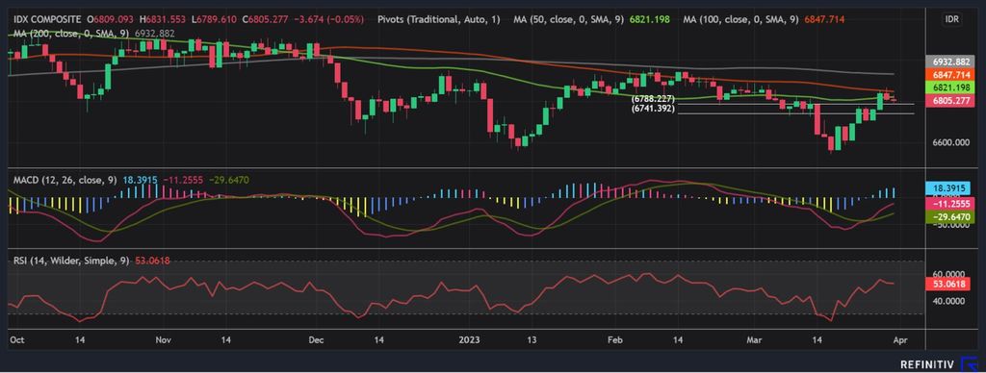Click the (6741.392) pivot level label
The image size is (986, 373).
coord(653,109)
